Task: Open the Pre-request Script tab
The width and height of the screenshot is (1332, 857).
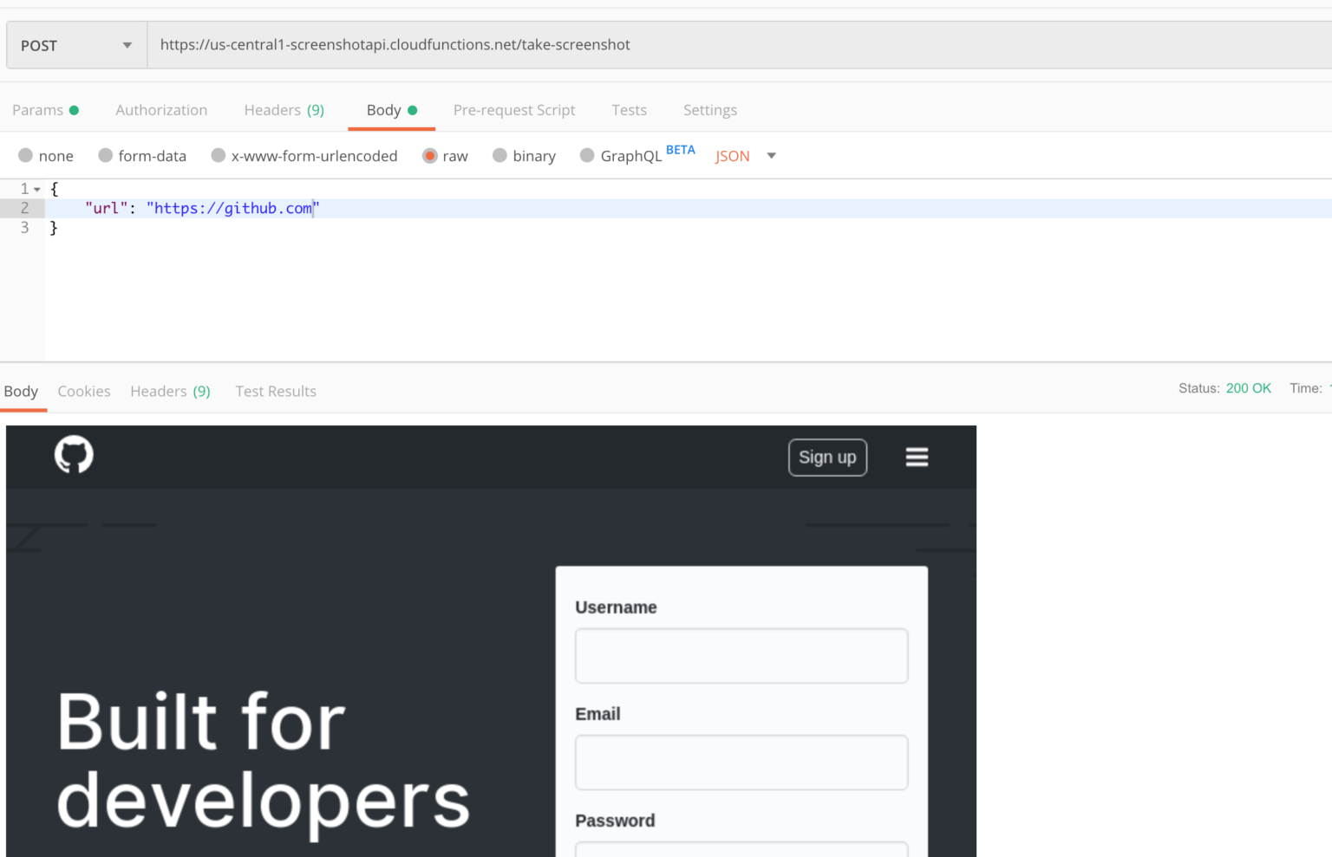Action: click(x=514, y=110)
